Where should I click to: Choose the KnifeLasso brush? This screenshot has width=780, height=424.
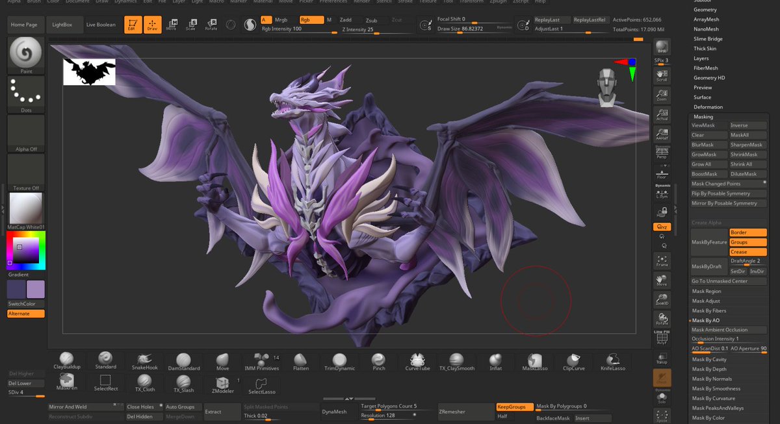[612, 361]
